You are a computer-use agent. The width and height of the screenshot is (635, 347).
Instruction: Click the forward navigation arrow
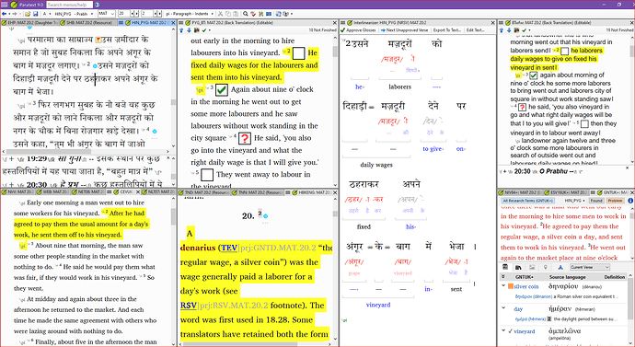14,14
